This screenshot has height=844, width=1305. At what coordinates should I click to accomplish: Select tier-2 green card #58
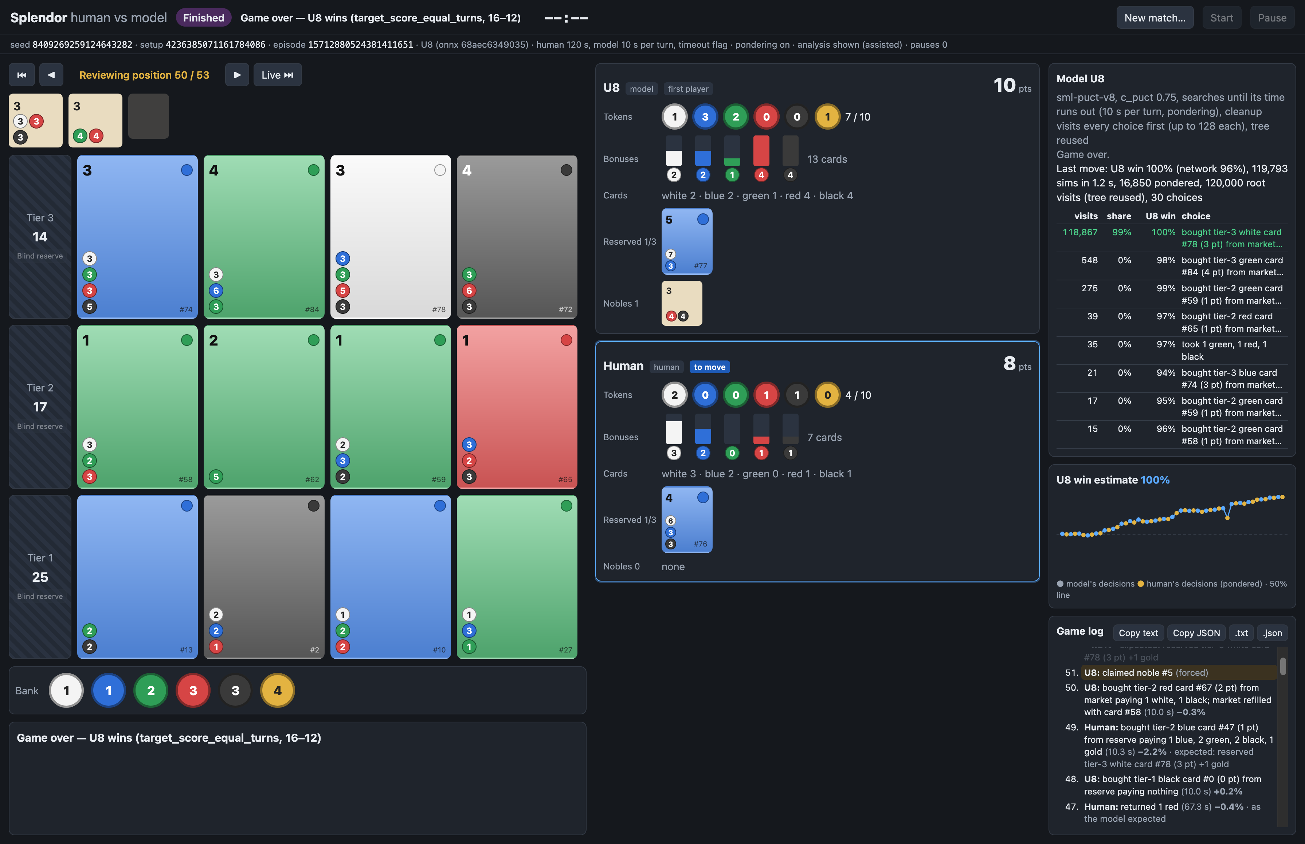(x=138, y=407)
